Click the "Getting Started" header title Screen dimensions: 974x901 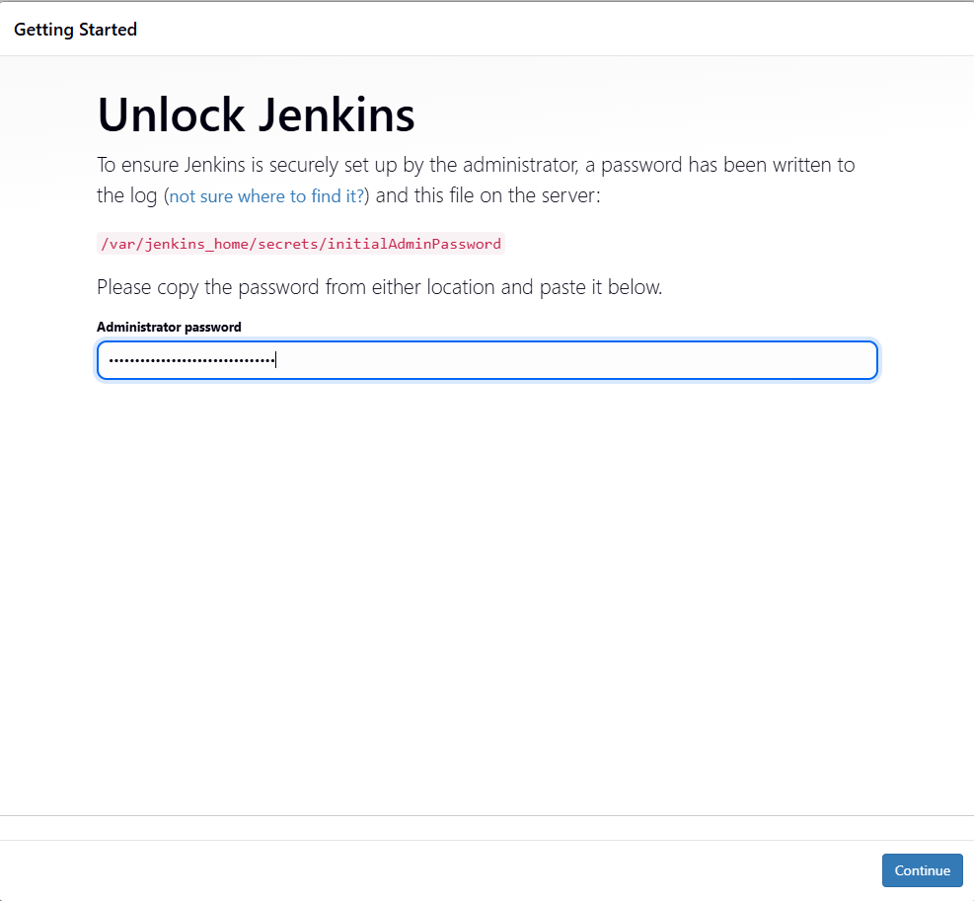pyautogui.click(x=75, y=30)
